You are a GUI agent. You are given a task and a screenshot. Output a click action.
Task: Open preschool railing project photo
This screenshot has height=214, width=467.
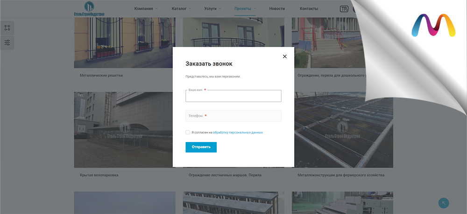[328, 43]
